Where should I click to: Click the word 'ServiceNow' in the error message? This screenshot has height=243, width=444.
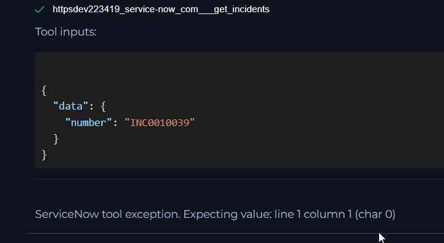click(x=67, y=214)
